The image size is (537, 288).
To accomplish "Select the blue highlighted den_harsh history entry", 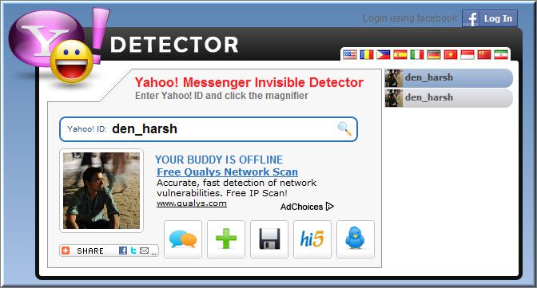I will [448, 78].
